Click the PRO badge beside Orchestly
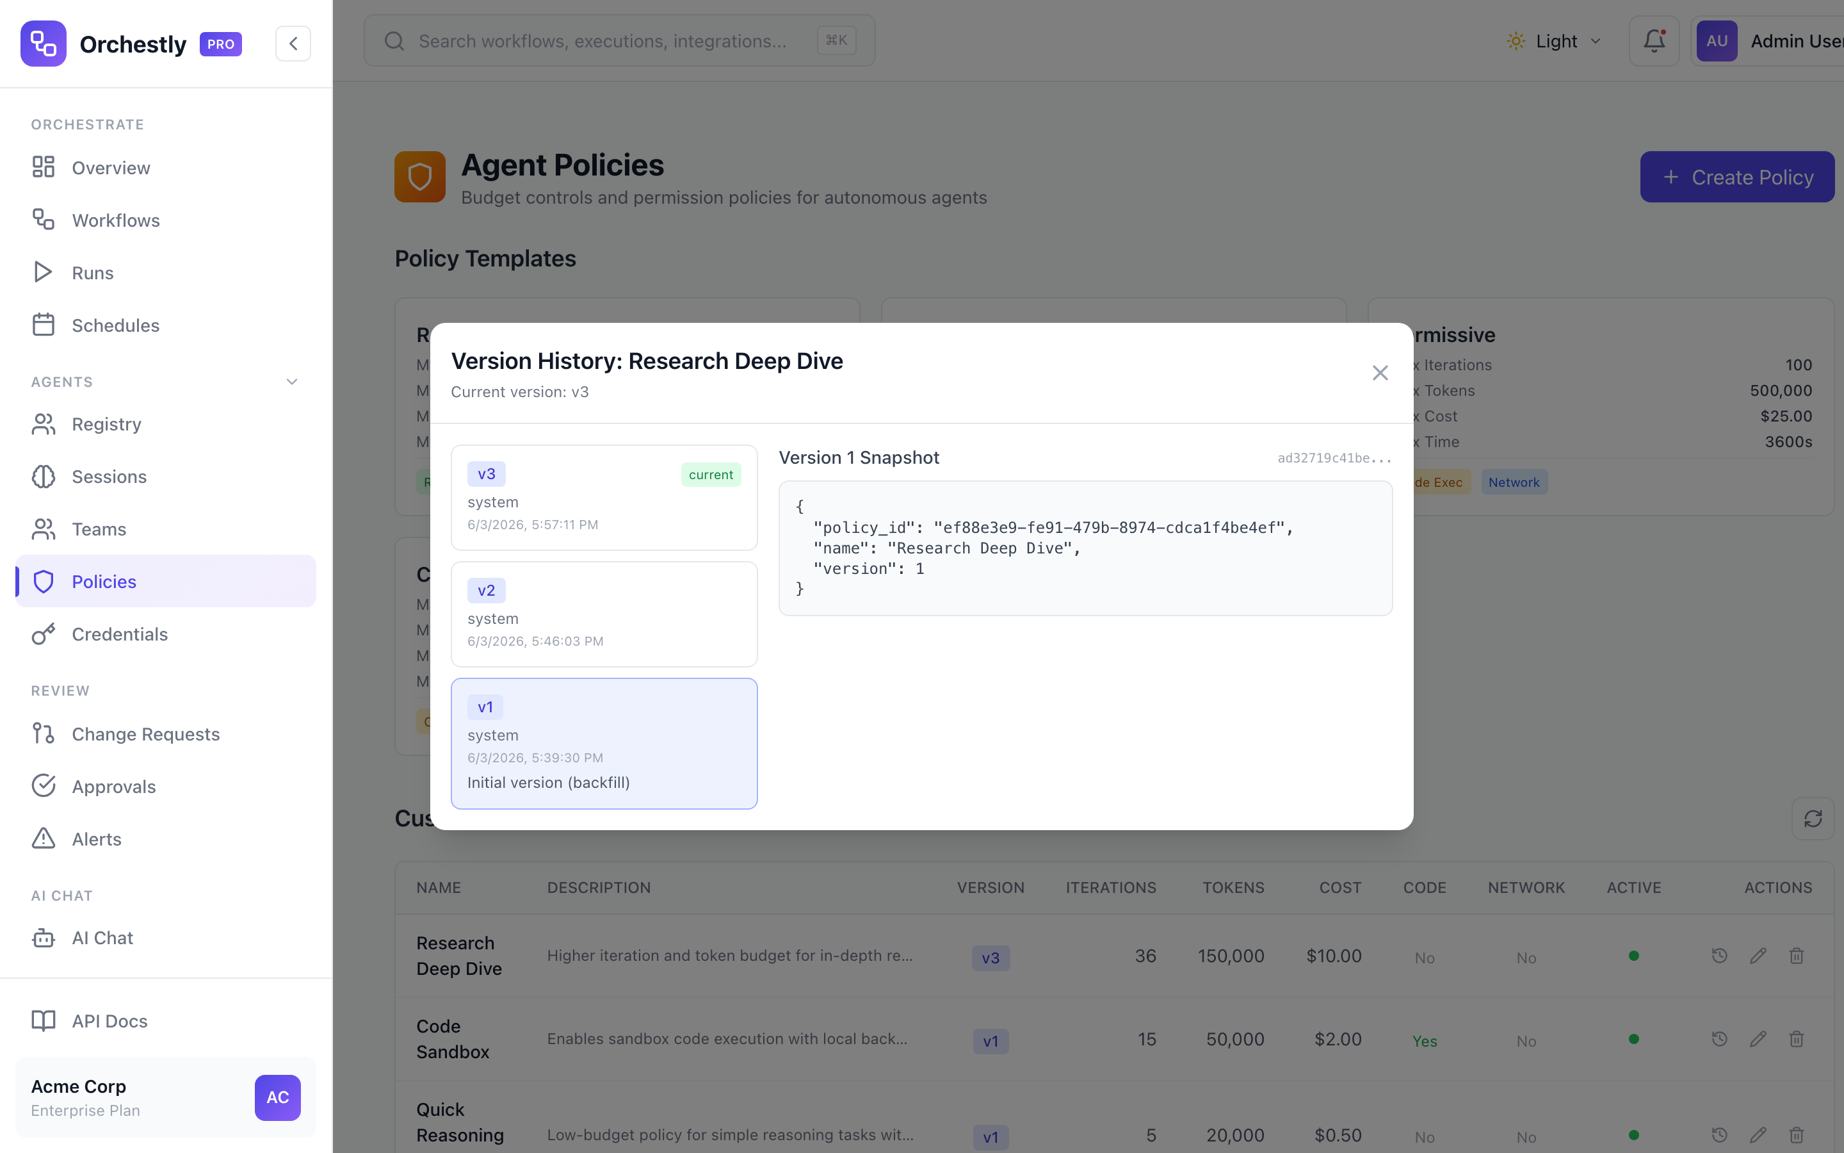Screen dimensions: 1844x1153 (221, 44)
